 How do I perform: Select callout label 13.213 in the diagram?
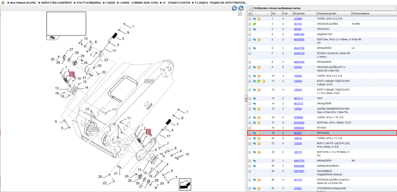tap(94, 130)
